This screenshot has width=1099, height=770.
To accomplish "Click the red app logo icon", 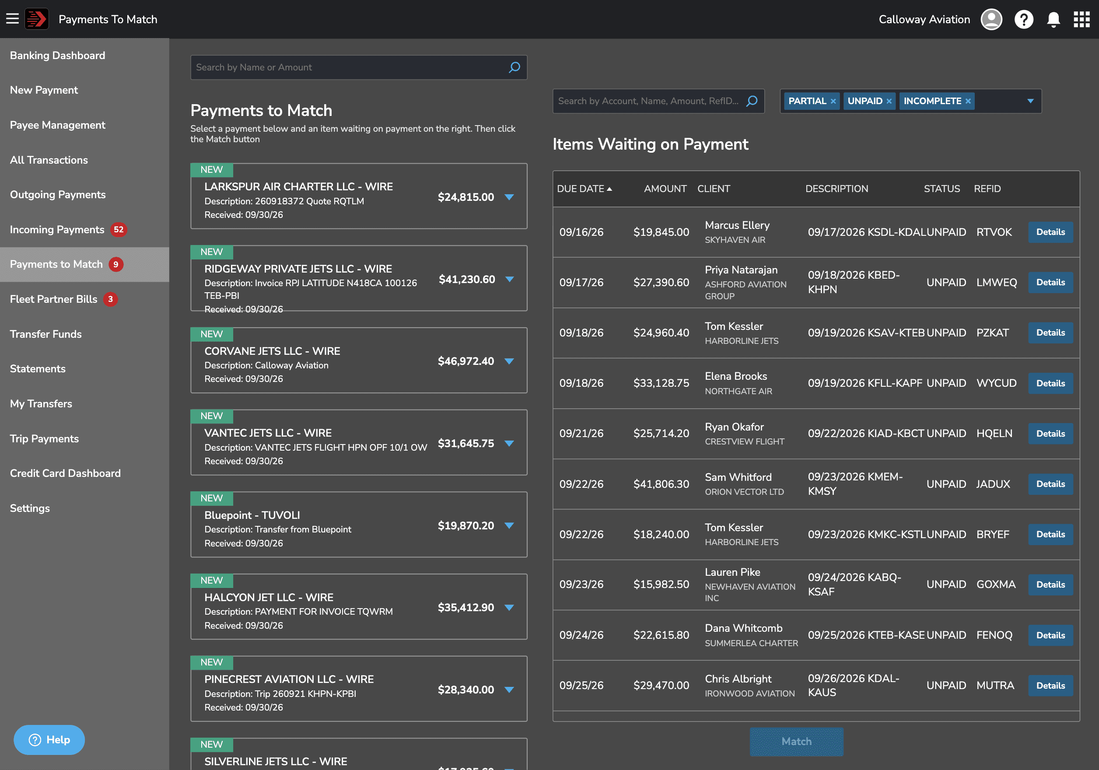I will click(x=37, y=19).
